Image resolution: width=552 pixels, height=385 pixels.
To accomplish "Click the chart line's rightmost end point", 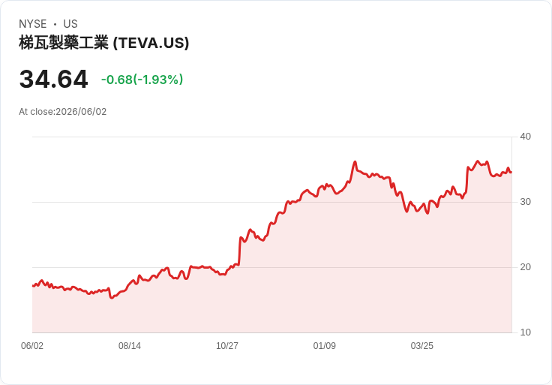I will (x=511, y=173).
